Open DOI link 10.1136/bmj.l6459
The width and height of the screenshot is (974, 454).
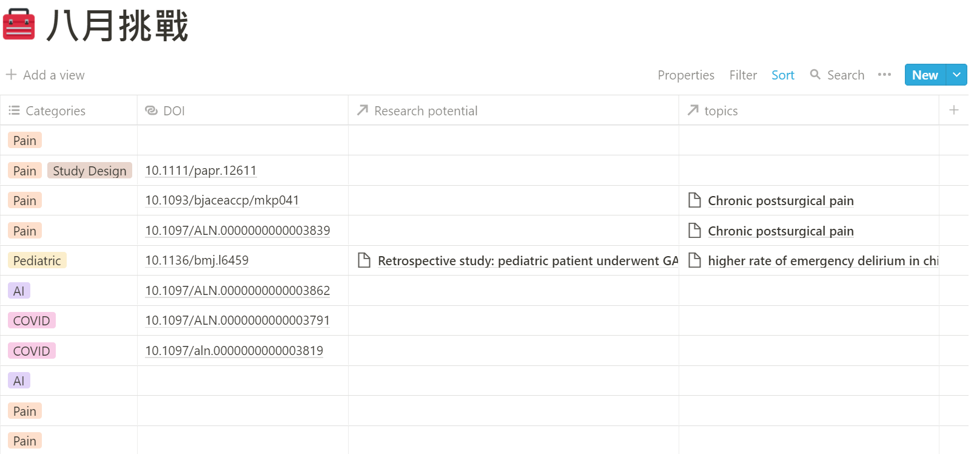[x=197, y=260]
